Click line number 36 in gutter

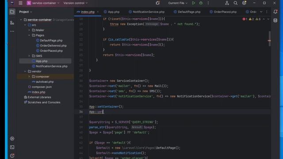click(x=81, y=112)
